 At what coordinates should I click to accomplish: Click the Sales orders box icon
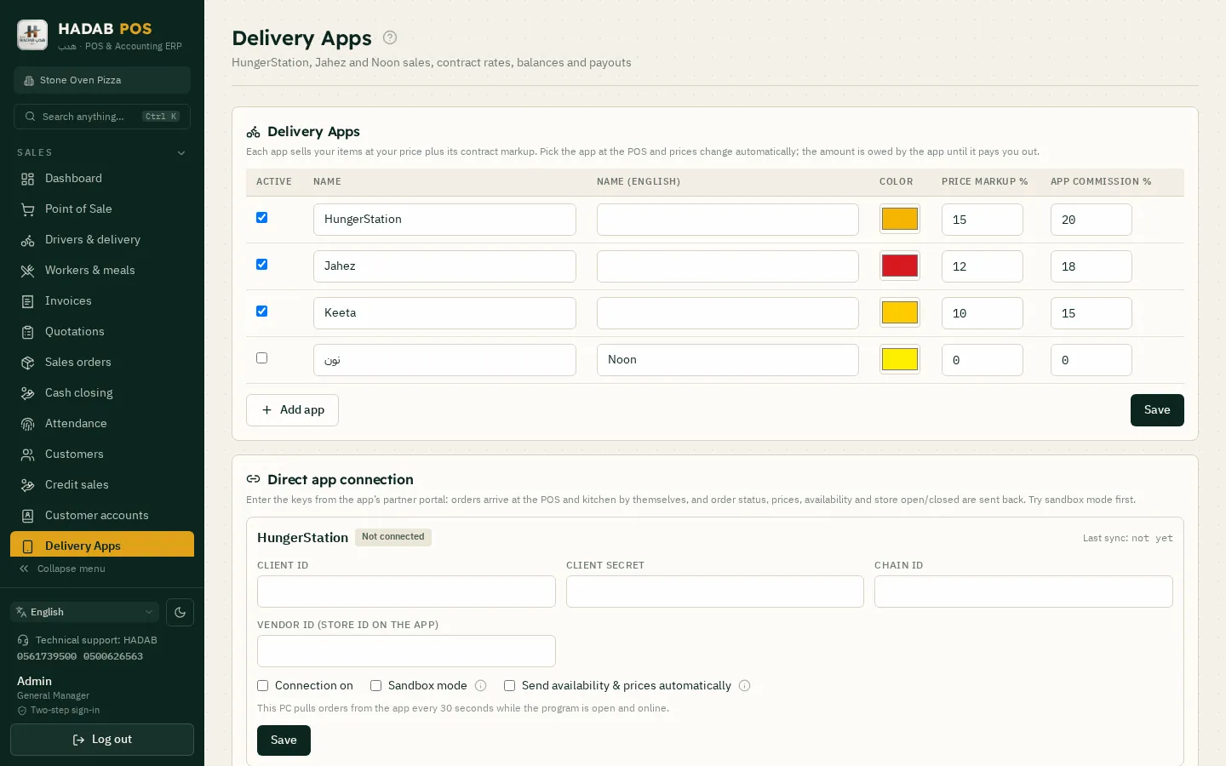tap(28, 363)
